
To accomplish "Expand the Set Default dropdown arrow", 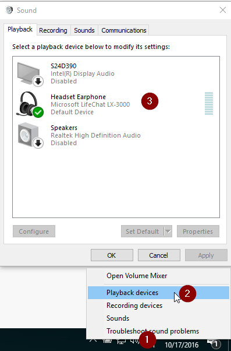I will (168, 231).
